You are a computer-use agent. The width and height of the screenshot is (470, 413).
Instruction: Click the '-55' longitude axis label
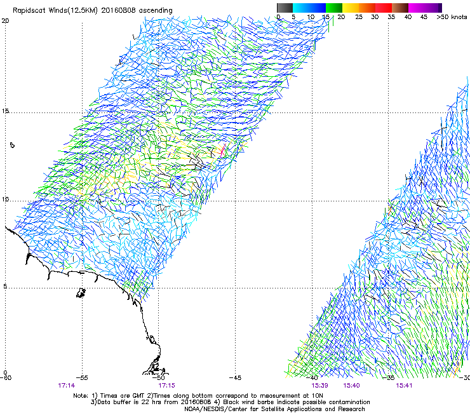coord(82,378)
